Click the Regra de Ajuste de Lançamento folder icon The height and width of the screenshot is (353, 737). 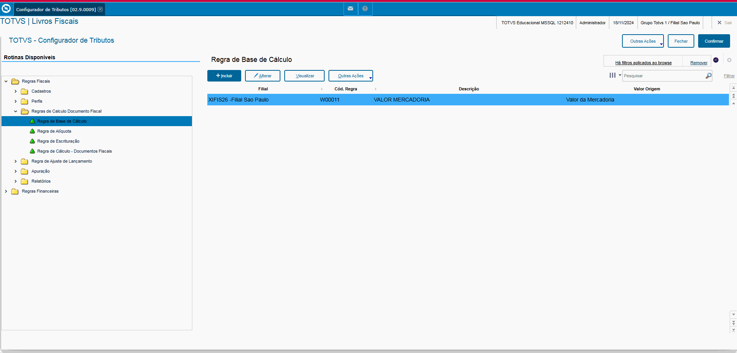click(x=25, y=161)
